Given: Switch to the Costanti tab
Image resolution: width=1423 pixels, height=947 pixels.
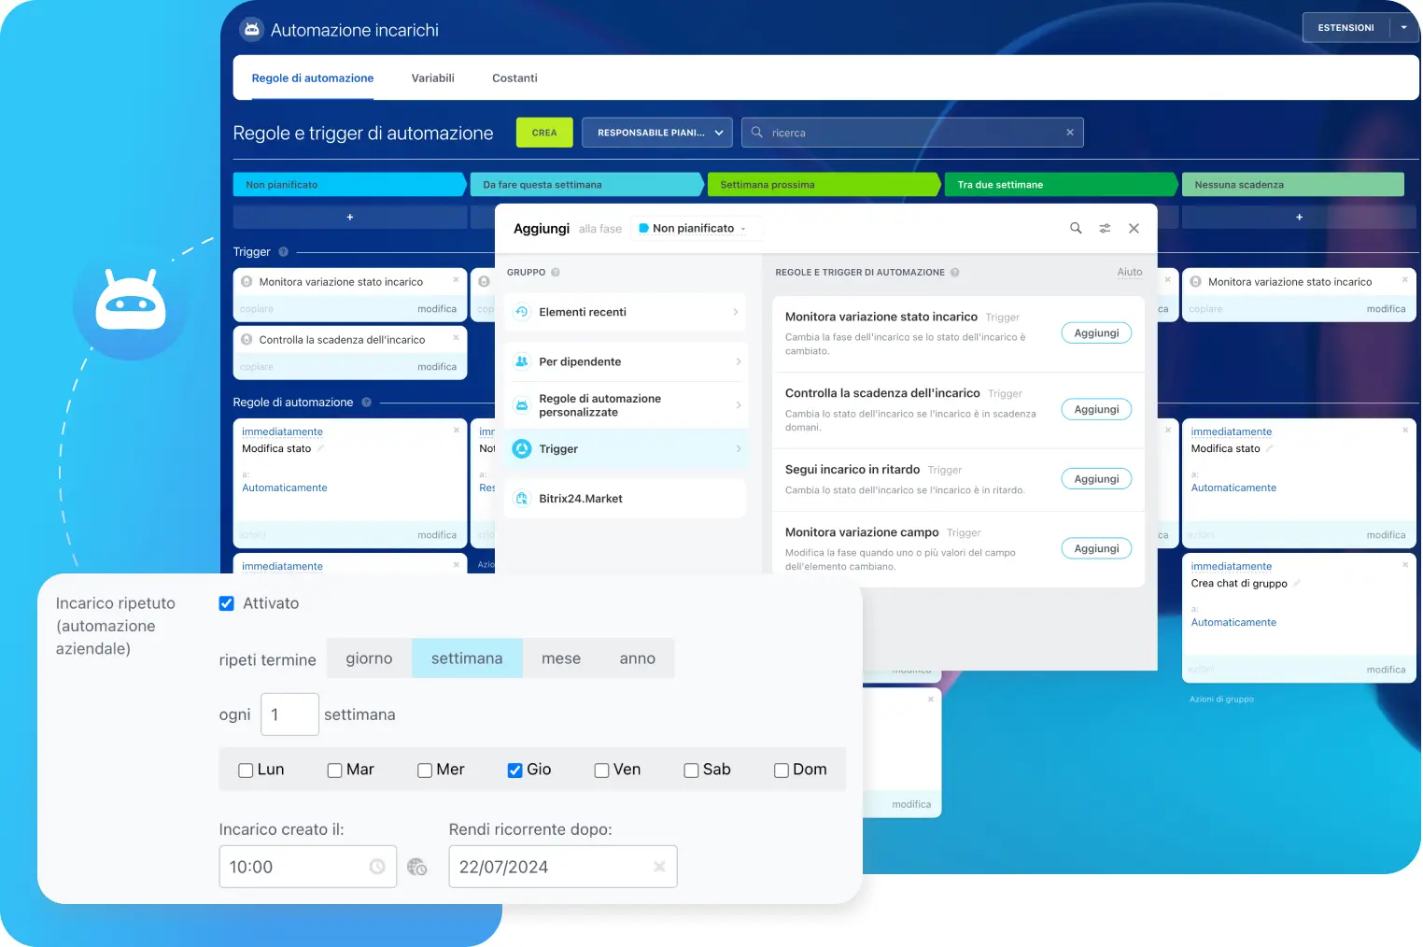Looking at the screenshot, I should 515,78.
